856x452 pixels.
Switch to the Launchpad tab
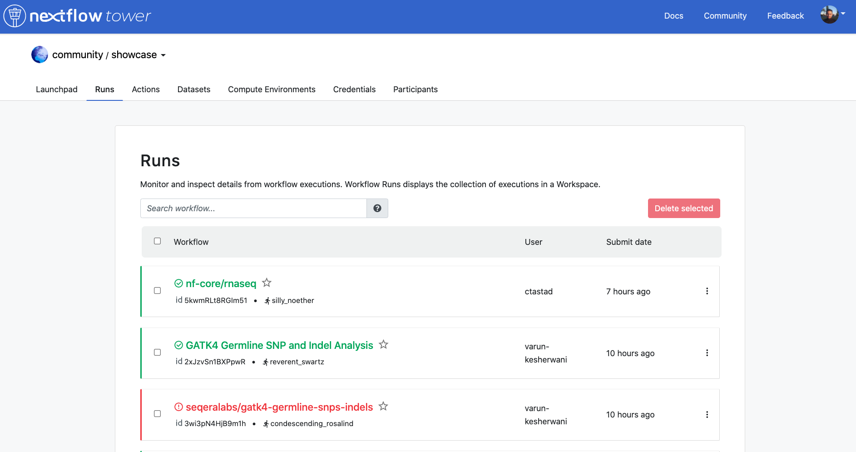tap(57, 89)
